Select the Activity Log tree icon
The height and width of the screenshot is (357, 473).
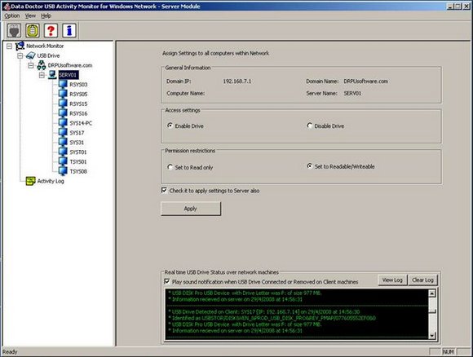pos(30,181)
